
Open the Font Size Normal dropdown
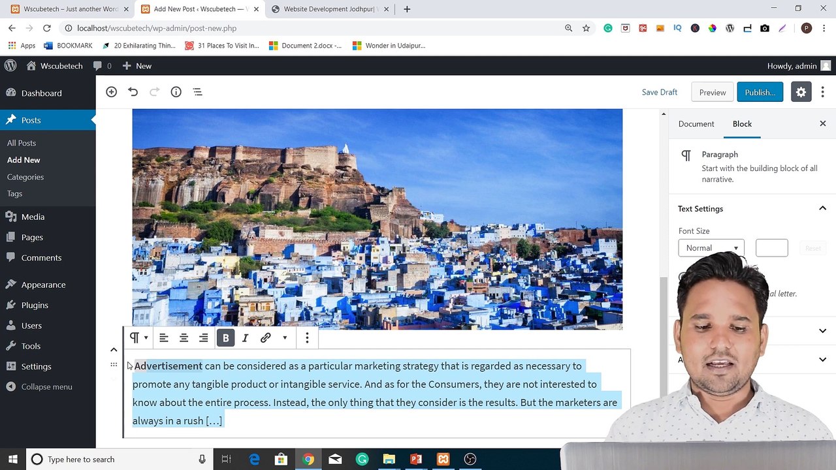(x=711, y=248)
